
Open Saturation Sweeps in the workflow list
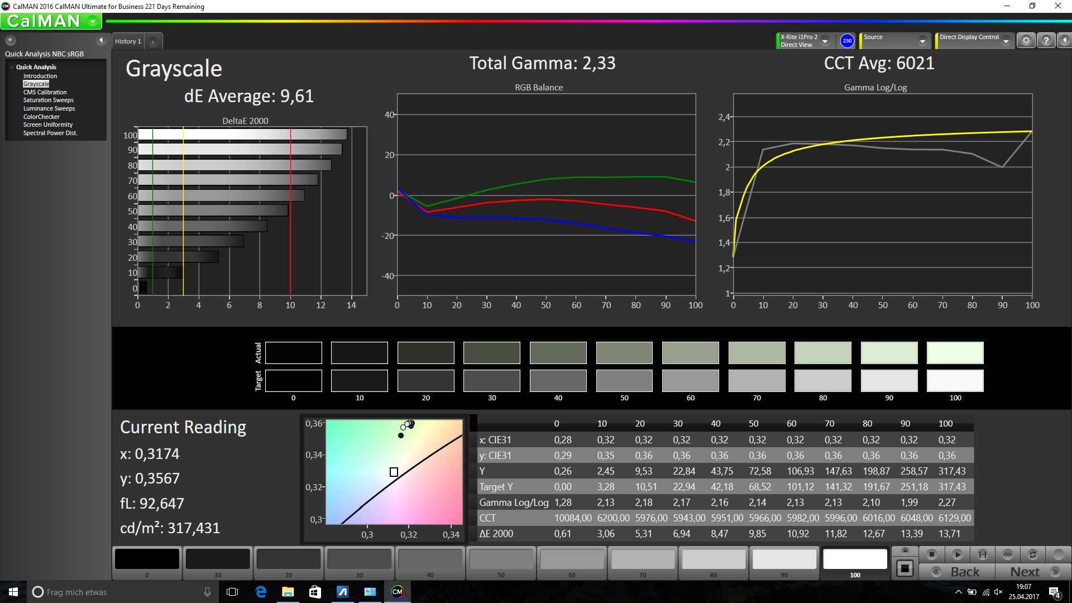48,100
